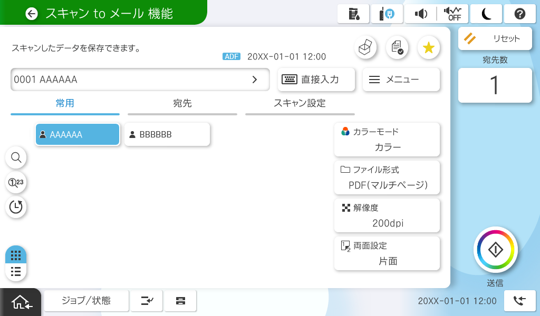Switch to tile view of destinations
The image size is (540, 316).
[16, 255]
